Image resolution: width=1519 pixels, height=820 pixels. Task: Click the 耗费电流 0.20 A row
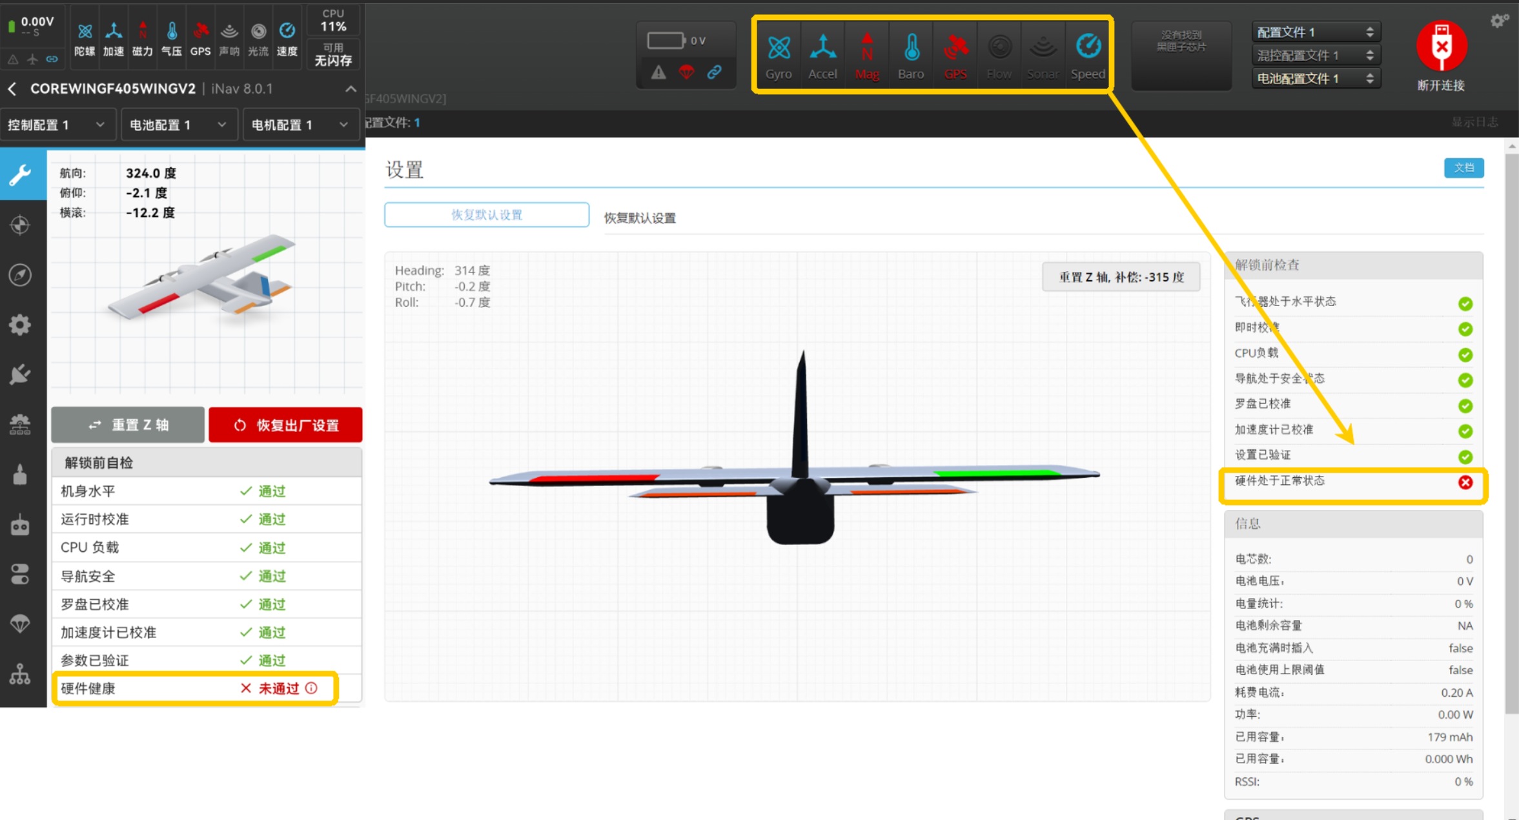tap(1354, 692)
